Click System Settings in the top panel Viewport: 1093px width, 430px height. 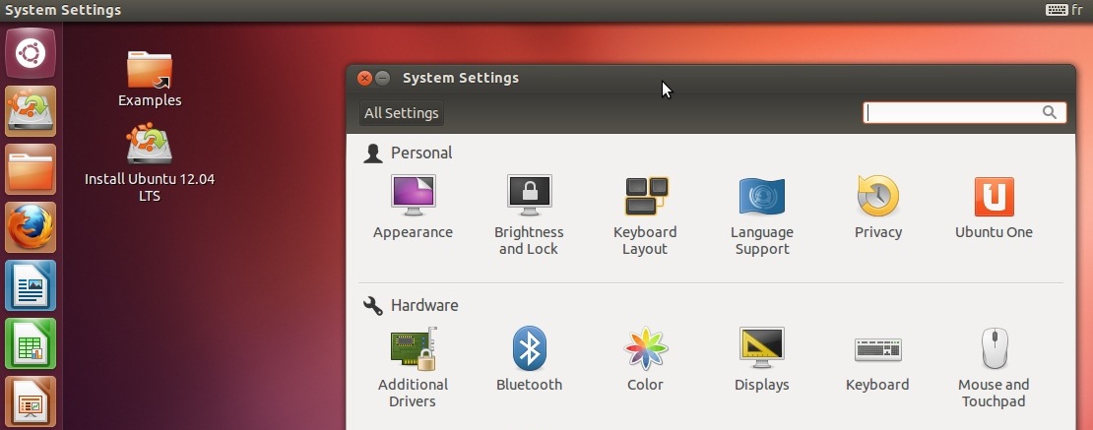tap(63, 10)
